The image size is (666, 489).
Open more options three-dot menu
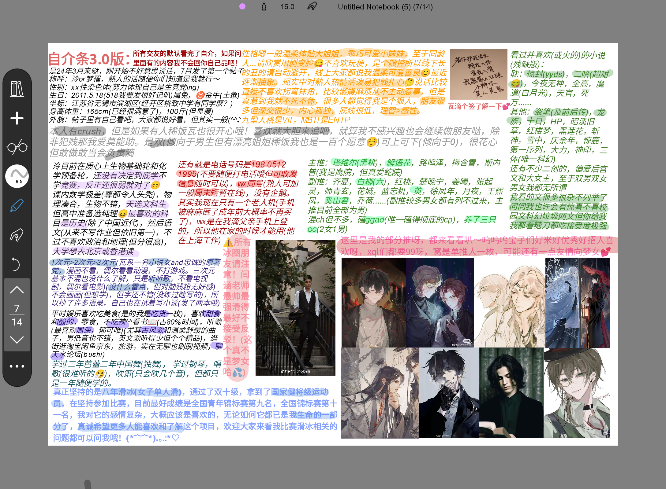[17, 366]
